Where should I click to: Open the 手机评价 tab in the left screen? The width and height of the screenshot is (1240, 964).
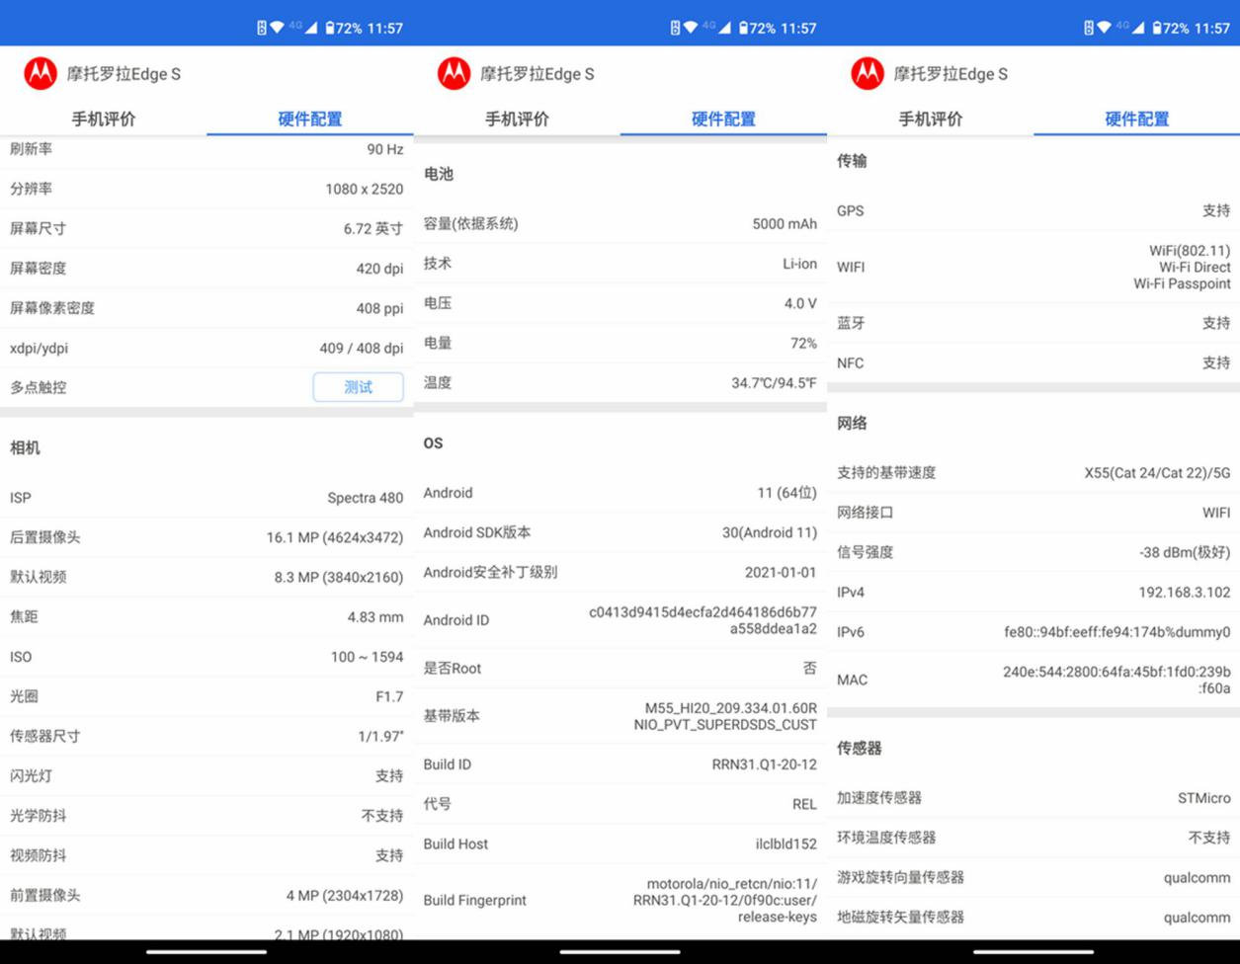(x=104, y=119)
